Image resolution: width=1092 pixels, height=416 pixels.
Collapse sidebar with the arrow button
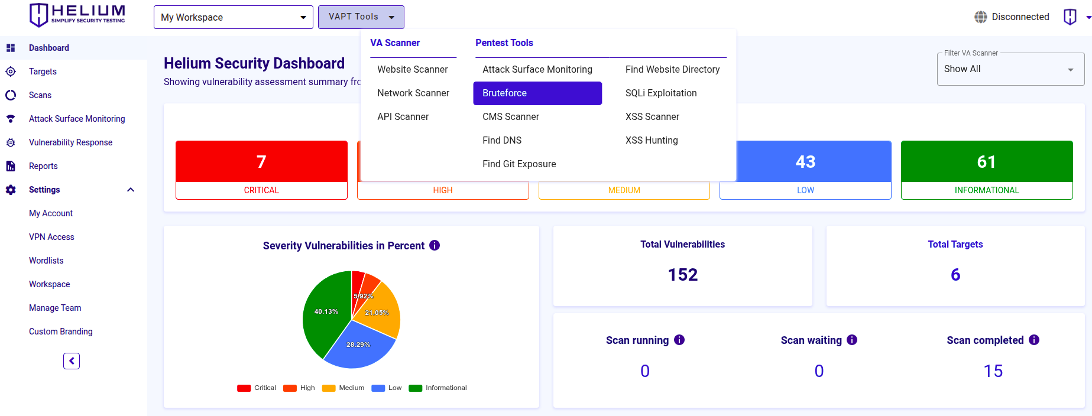click(72, 361)
